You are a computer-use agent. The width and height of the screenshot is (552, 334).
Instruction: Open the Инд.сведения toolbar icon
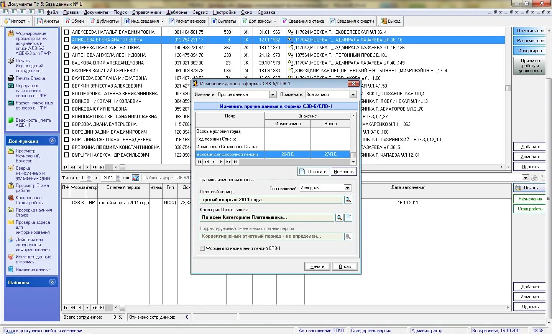tap(127, 21)
